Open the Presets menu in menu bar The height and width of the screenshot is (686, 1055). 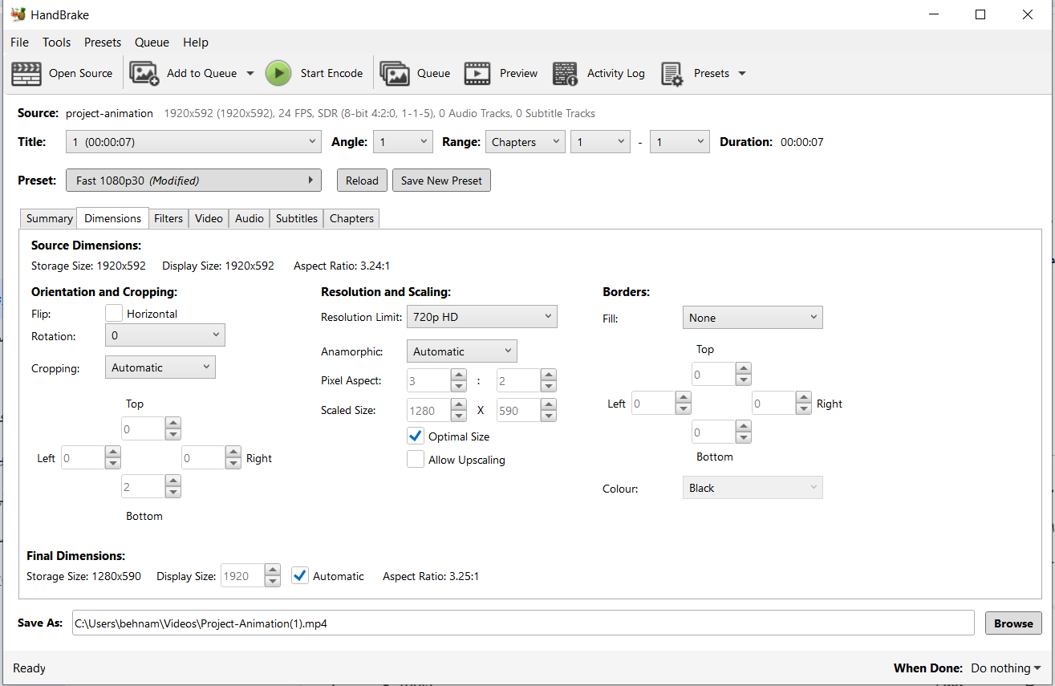pos(103,43)
